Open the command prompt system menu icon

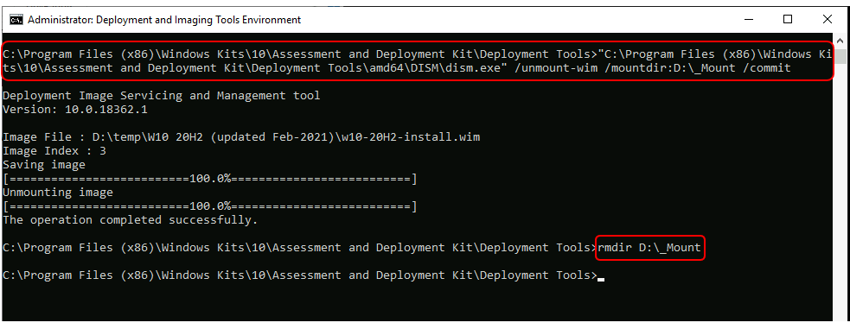tap(16, 20)
